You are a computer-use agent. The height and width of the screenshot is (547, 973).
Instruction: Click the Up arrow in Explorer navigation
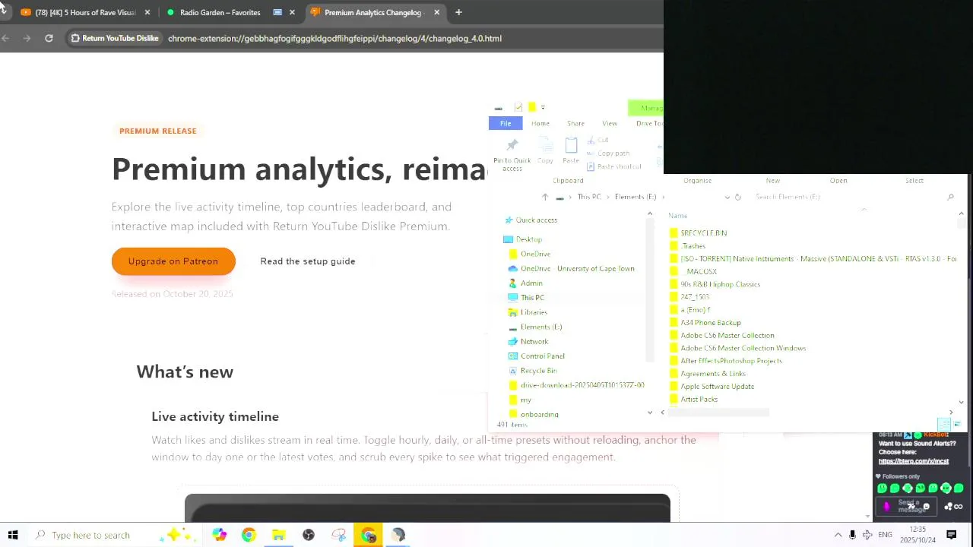(x=544, y=197)
